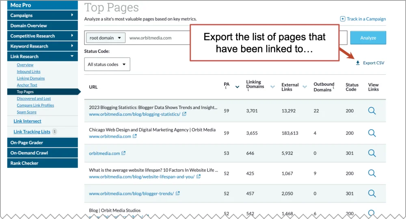Sort table by PA arrow
The height and width of the screenshot is (219, 406).
pyautogui.click(x=237, y=87)
